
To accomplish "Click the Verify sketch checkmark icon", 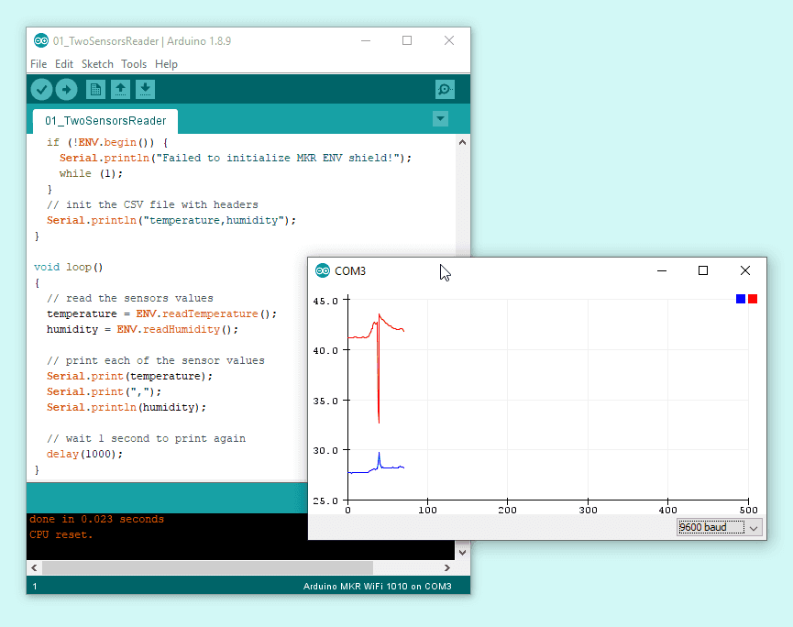I will click(x=42, y=89).
